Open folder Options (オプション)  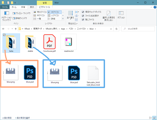(121, 15)
